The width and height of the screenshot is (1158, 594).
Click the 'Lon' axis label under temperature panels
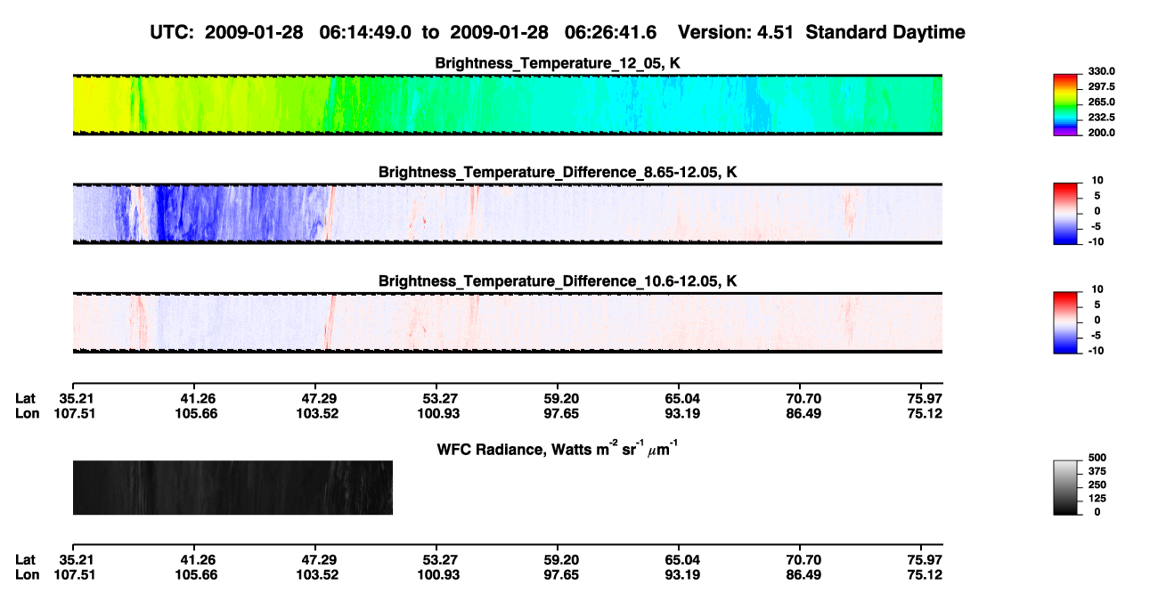(x=27, y=413)
